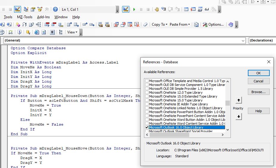Screen dimensions: 276x168
Task: Expand the Paste From dropdown
Action: (x=180, y=24)
